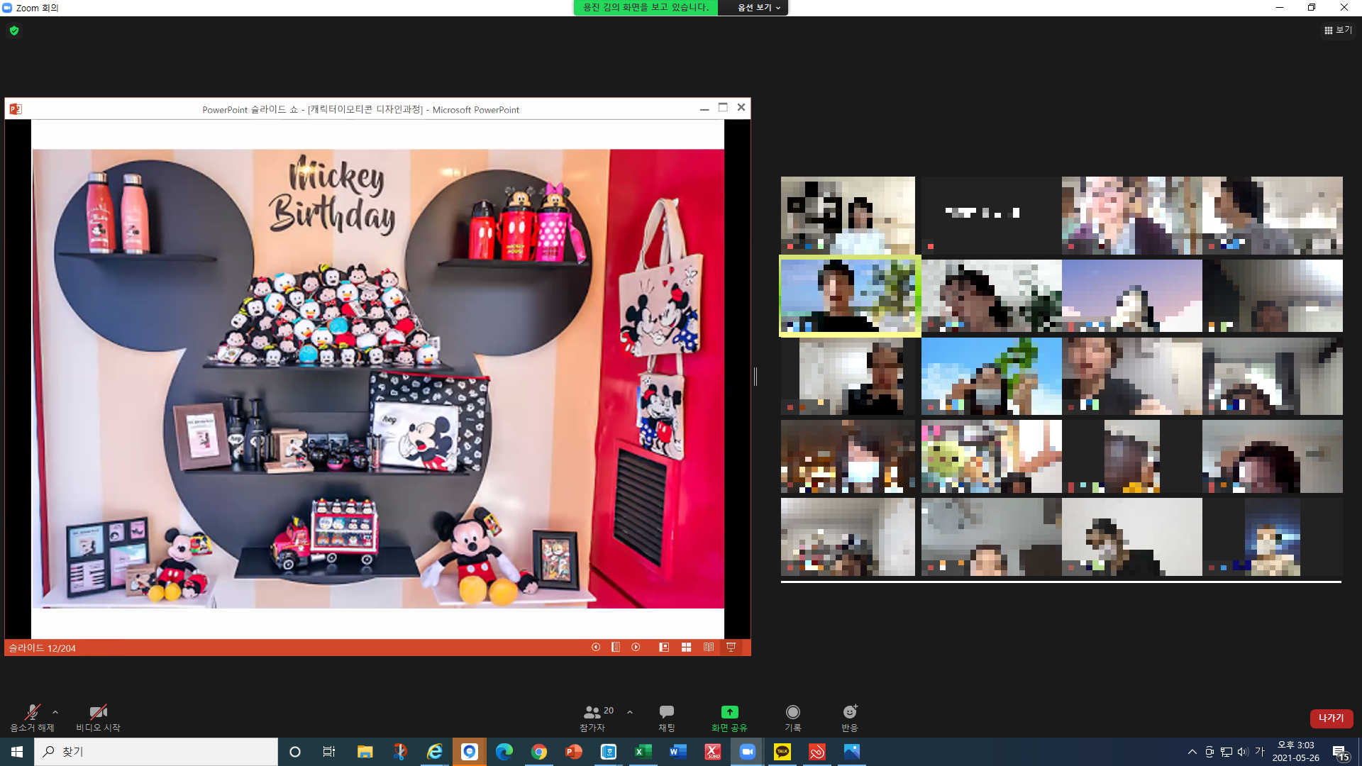The height and width of the screenshot is (766, 1362).
Task: Open slide list menu icon in PowerPoint status bar
Action: [616, 647]
